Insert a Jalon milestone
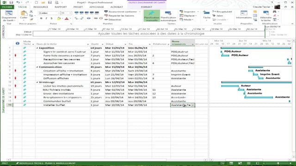This screenshot has width=296, height=166. 218,16
